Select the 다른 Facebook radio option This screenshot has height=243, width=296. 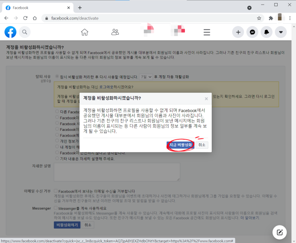click(57, 111)
